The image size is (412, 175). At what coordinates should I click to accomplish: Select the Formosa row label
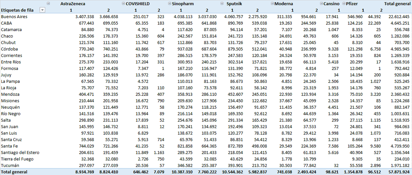click(x=10, y=68)
